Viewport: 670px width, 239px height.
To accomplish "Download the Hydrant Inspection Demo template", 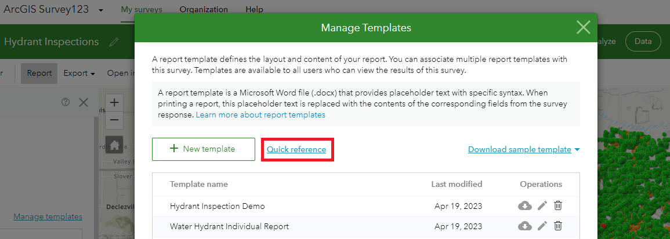I will [x=524, y=206].
